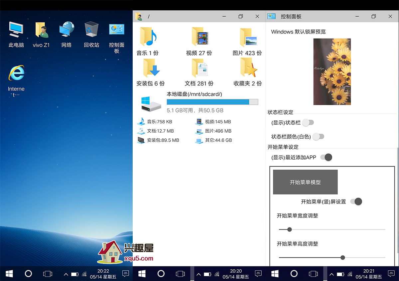
Task: Click the 20:22 clock on left taskbar
Action: (x=103, y=274)
